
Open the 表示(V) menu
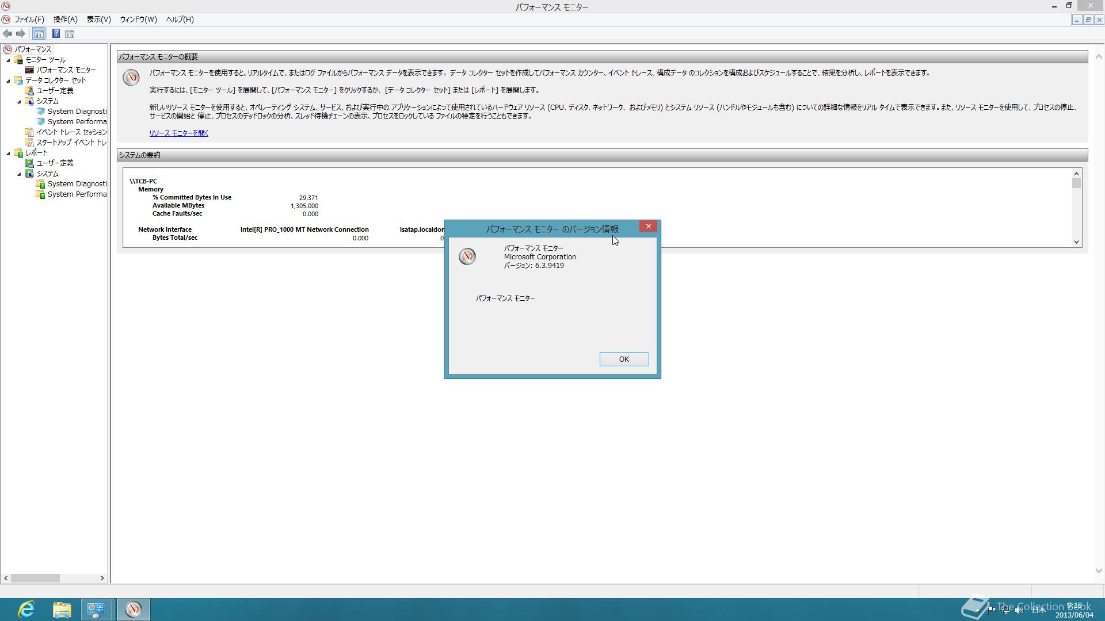pyautogui.click(x=98, y=20)
